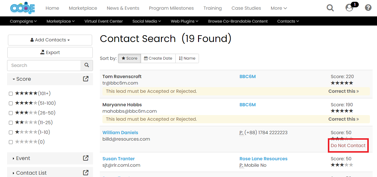The image size is (377, 177).
Task: Click the magnifier search icon in header
Action: [x=330, y=8]
